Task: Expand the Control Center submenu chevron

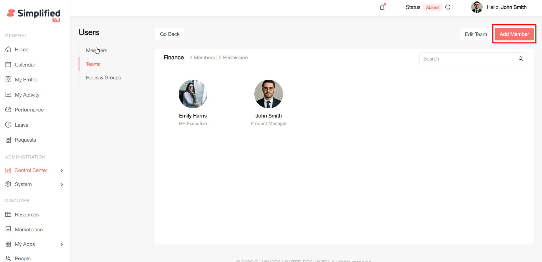Action: pos(62,171)
